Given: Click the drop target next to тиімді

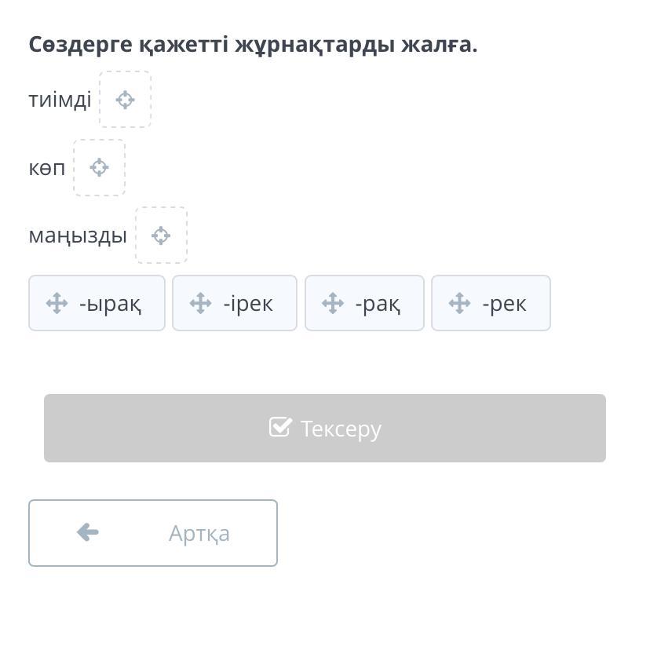Looking at the screenshot, I should click(x=125, y=100).
